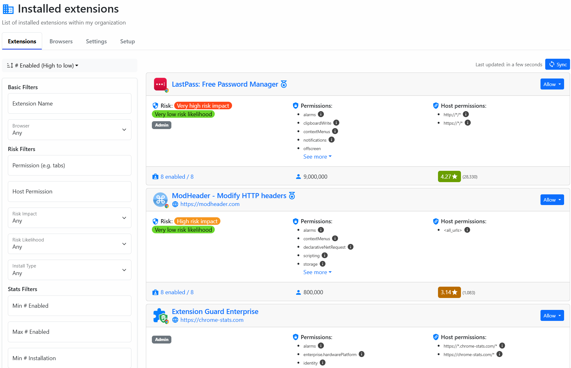Image resolution: width=571 pixels, height=368 pixels.
Task: Switch to the Extensions tab
Action: pos(22,41)
